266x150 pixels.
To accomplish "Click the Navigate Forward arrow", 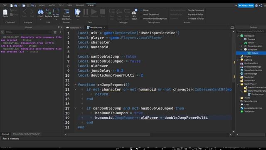I will (x=32, y=12).
